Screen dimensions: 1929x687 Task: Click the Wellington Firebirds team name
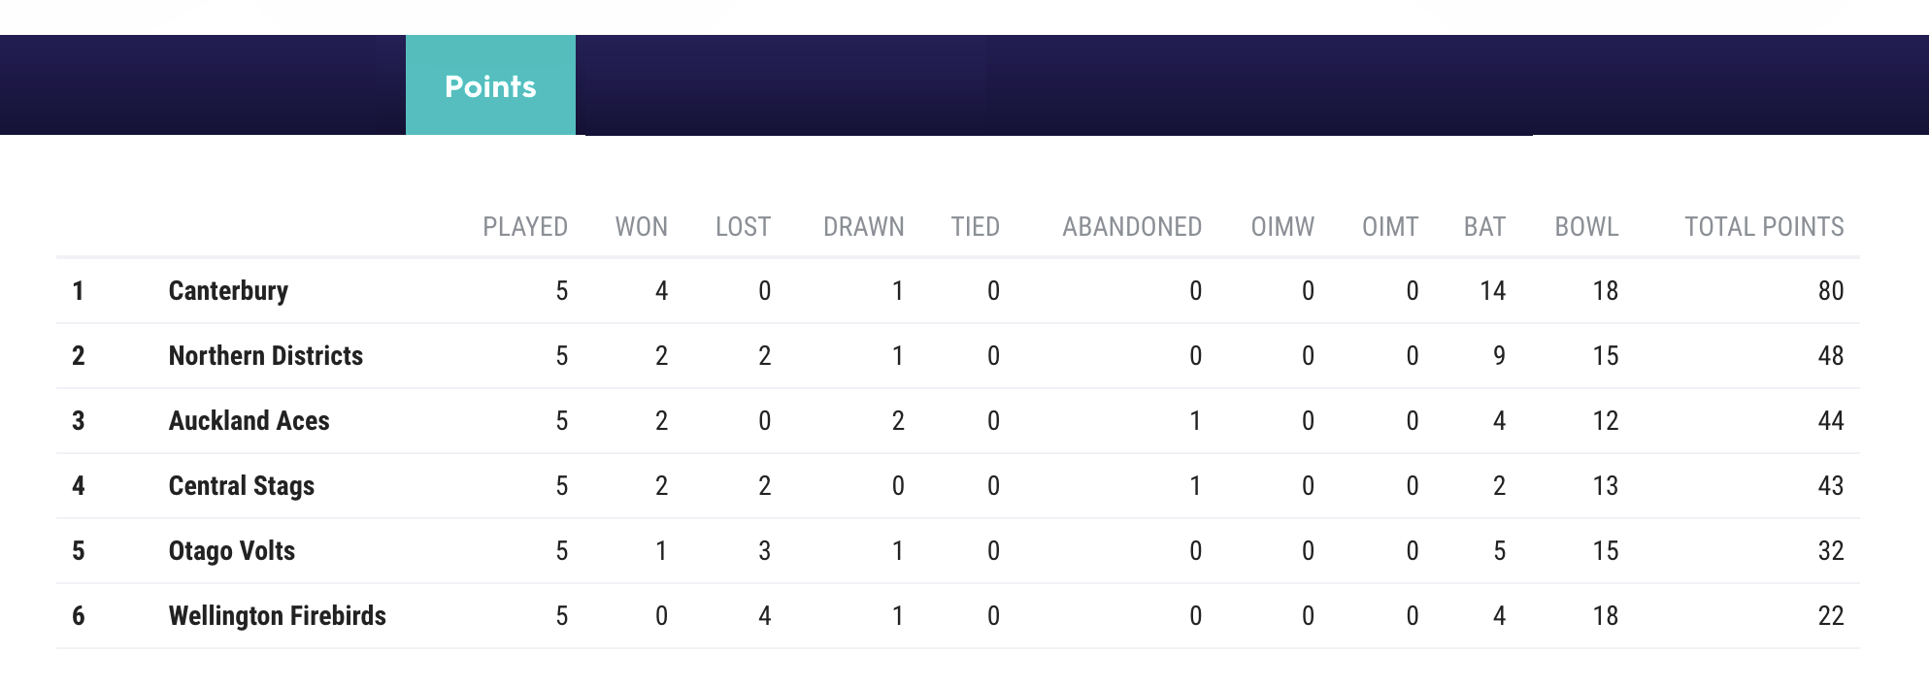277,616
